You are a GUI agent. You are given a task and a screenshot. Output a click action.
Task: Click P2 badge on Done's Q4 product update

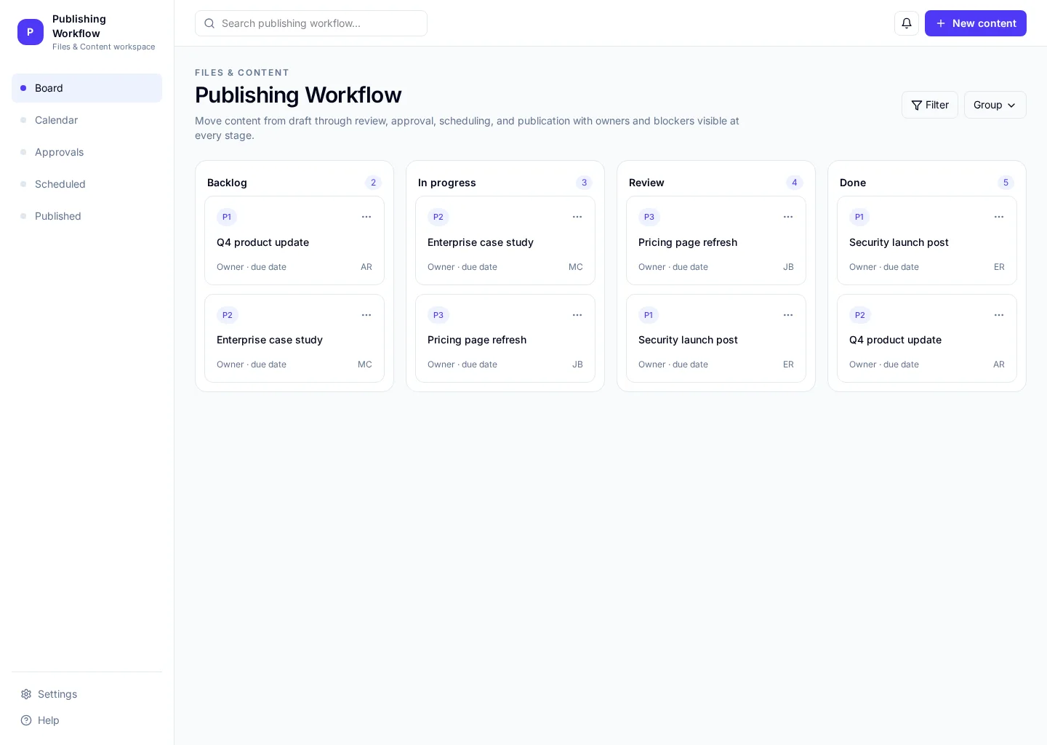(x=860, y=315)
